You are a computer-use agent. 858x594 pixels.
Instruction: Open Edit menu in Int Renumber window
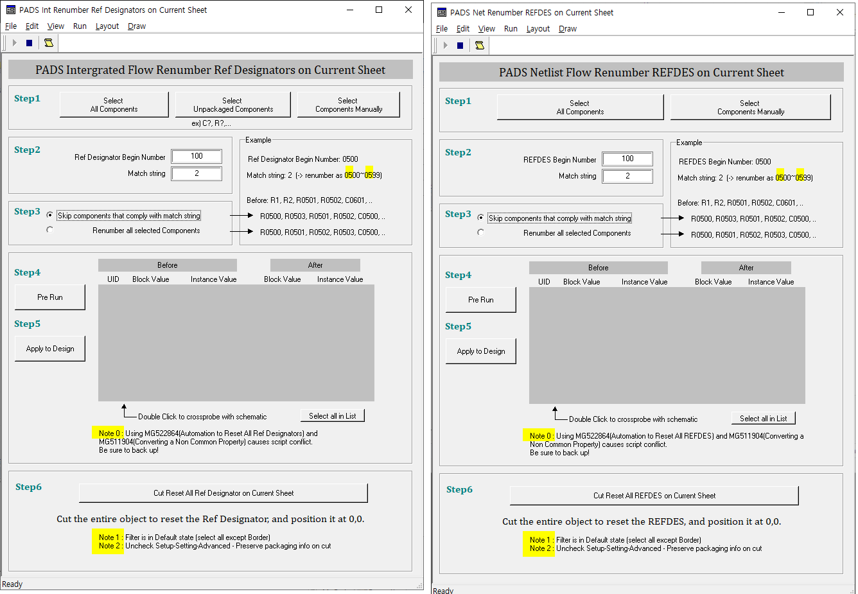click(32, 26)
